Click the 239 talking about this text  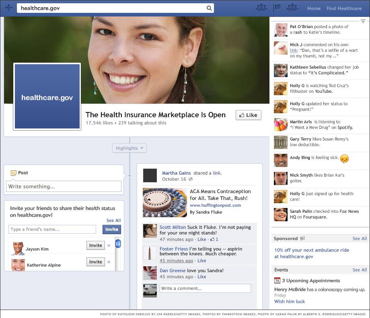click(x=142, y=123)
